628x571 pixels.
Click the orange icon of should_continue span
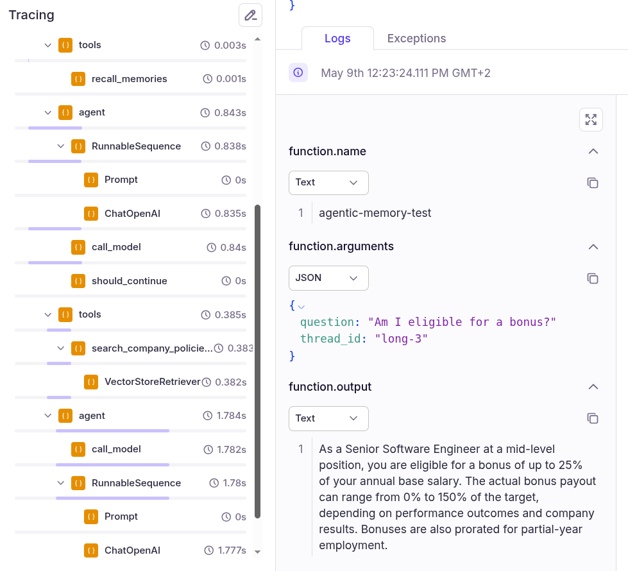78,281
